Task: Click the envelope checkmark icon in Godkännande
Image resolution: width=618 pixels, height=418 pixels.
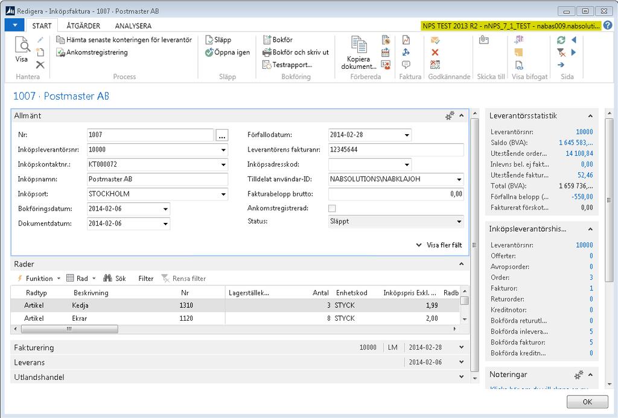Action: click(x=435, y=40)
